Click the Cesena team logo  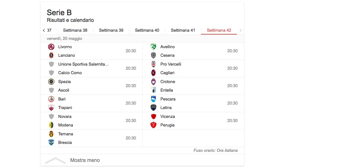pos(153,55)
